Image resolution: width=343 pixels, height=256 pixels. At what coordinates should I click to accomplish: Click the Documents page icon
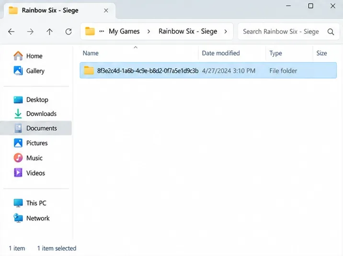point(18,128)
